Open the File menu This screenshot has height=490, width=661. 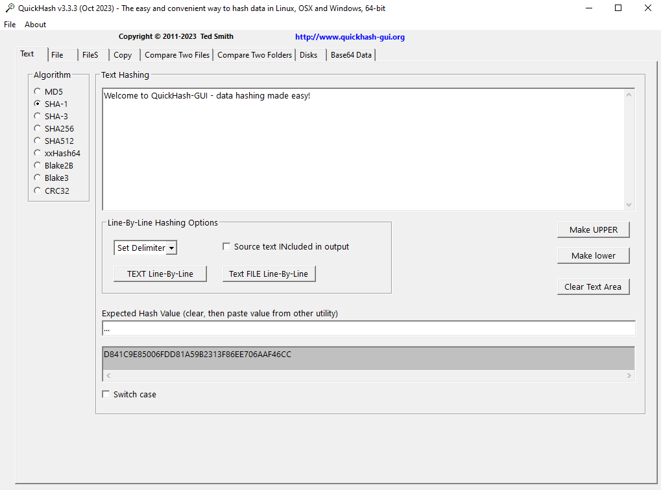[x=10, y=25]
